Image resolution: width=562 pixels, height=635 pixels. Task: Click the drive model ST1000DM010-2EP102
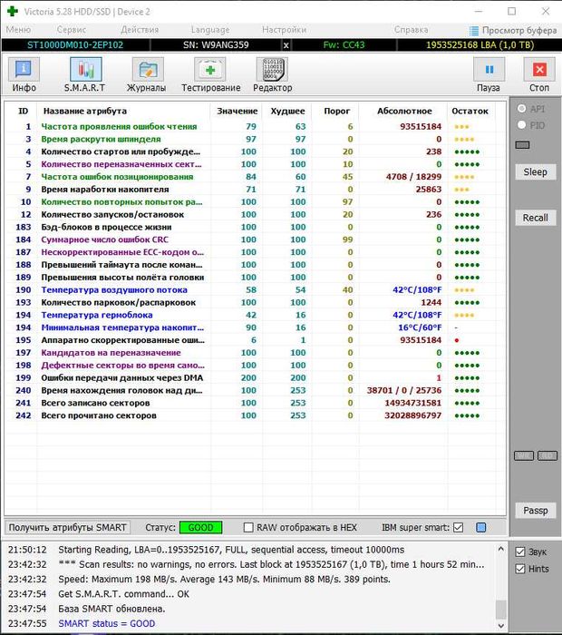(75, 45)
